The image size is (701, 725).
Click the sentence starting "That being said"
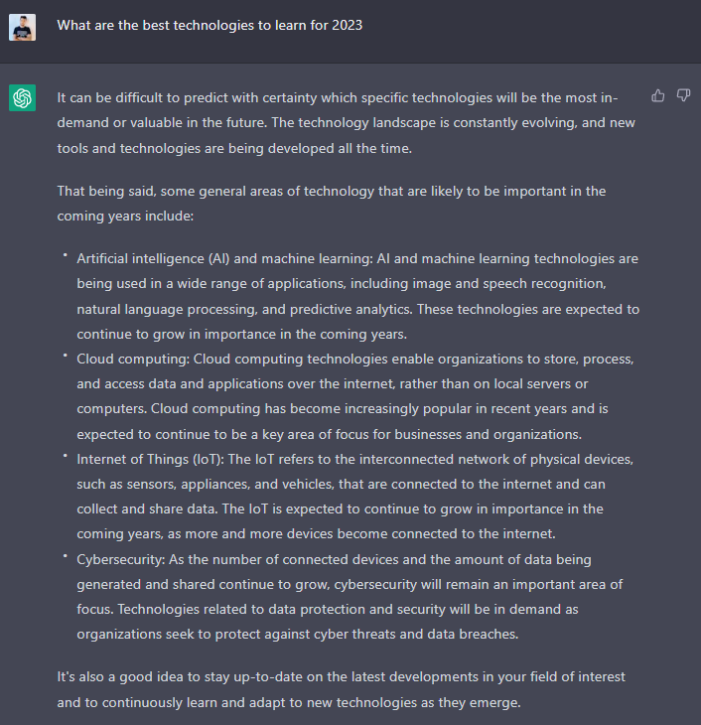point(331,204)
